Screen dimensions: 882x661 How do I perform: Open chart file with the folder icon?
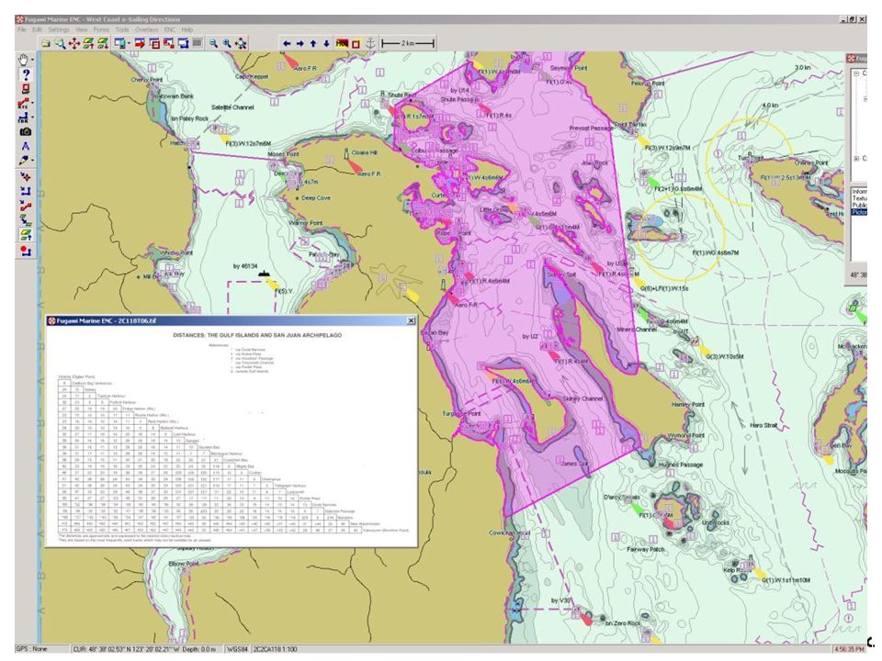click(x=46, y=43)
